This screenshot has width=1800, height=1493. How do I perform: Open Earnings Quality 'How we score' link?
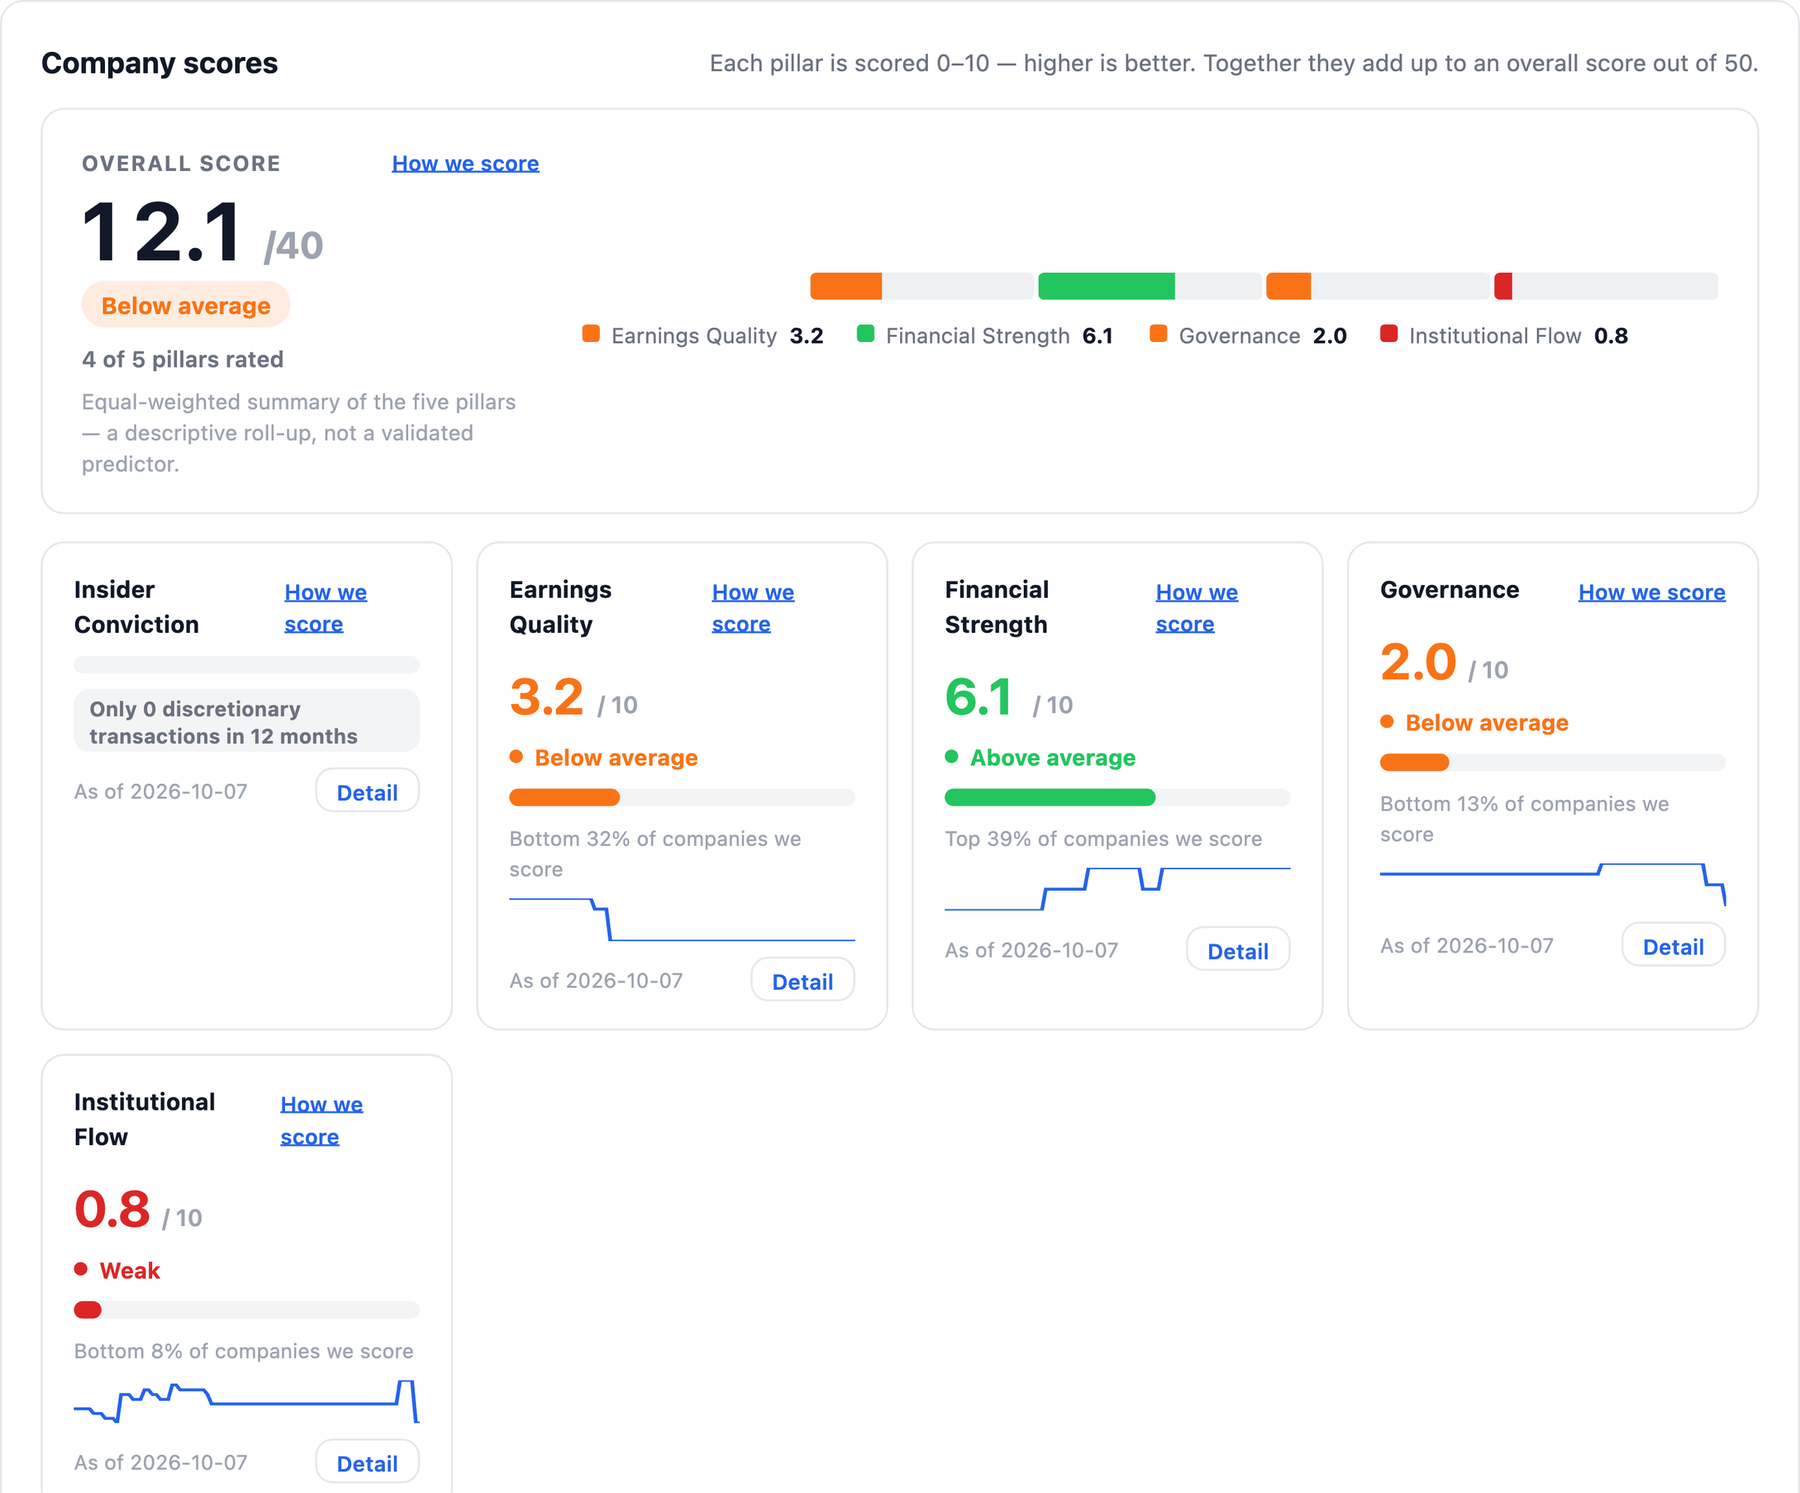752,607
